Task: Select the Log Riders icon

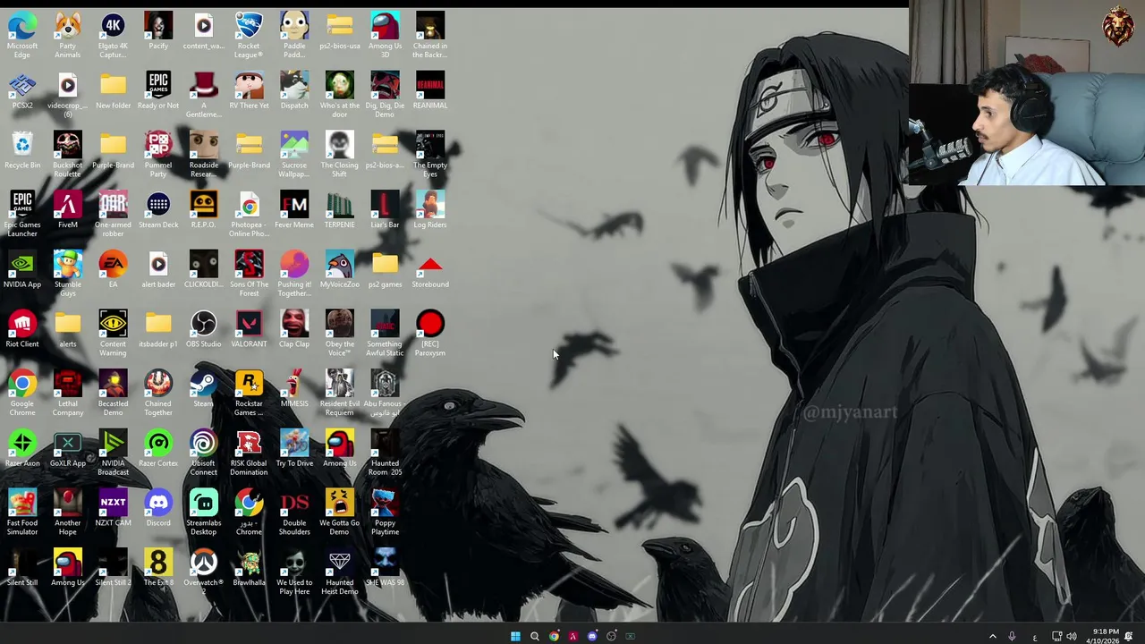Action: [x=430, y=210]
